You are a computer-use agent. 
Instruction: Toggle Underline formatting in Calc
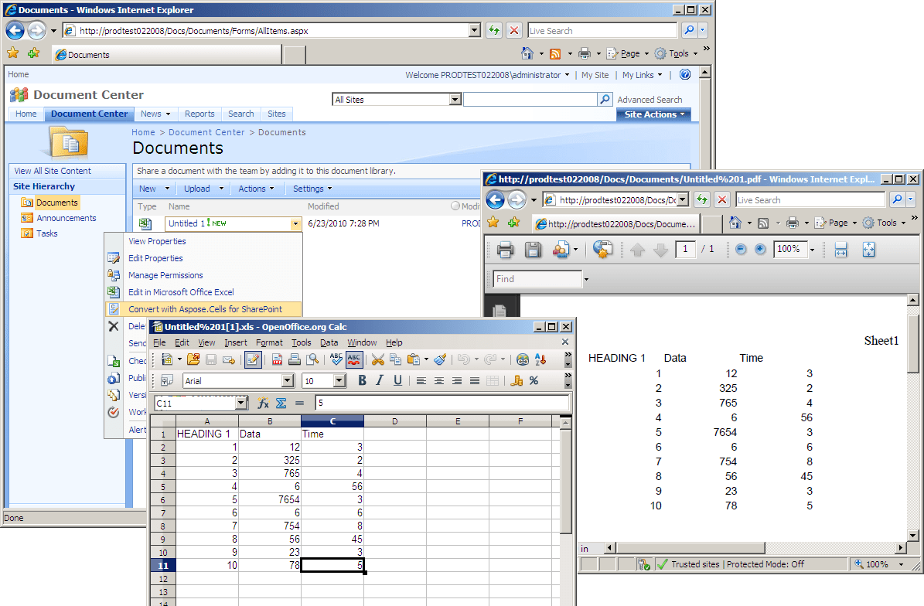(x=397, y=380)
